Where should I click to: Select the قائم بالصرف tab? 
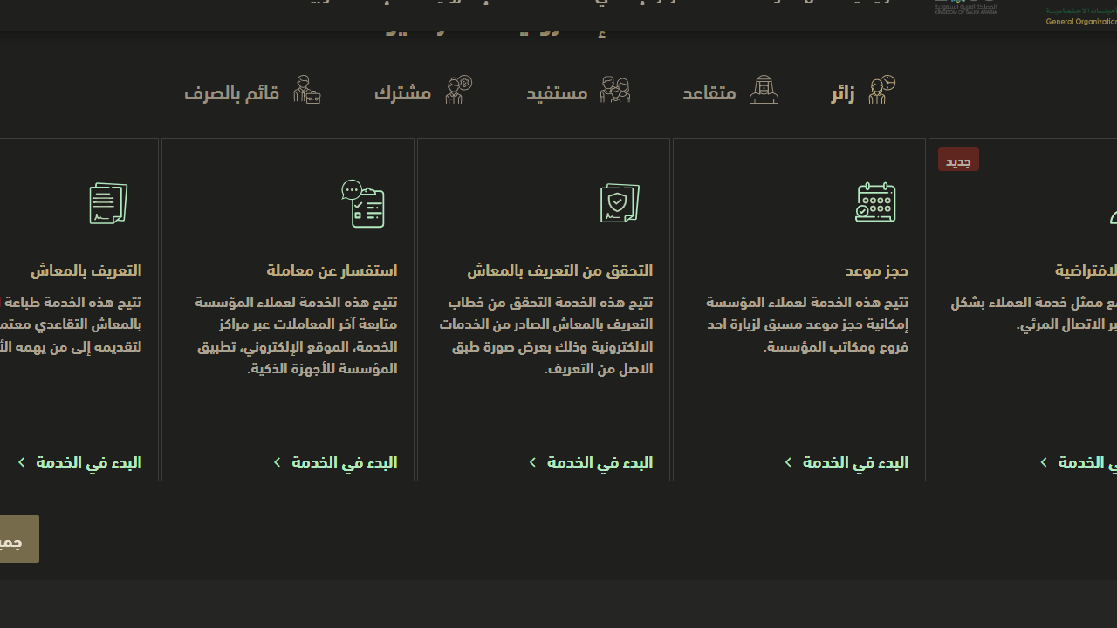point(252,91)
